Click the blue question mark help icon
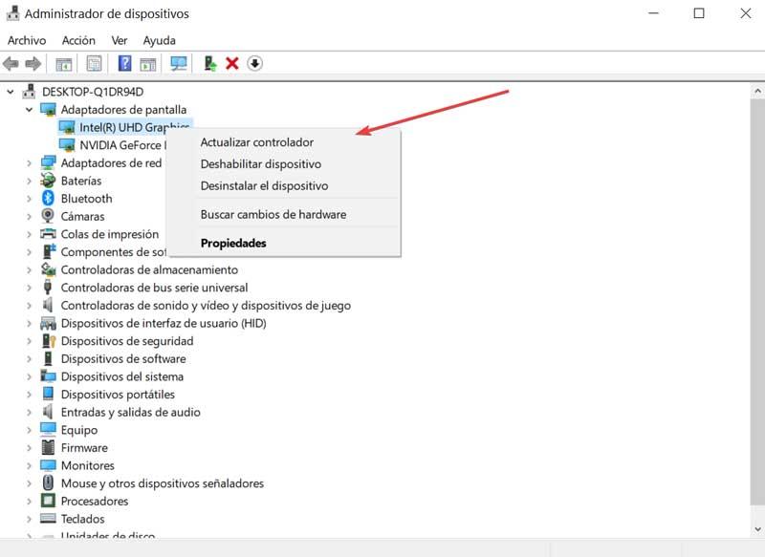 125,63
